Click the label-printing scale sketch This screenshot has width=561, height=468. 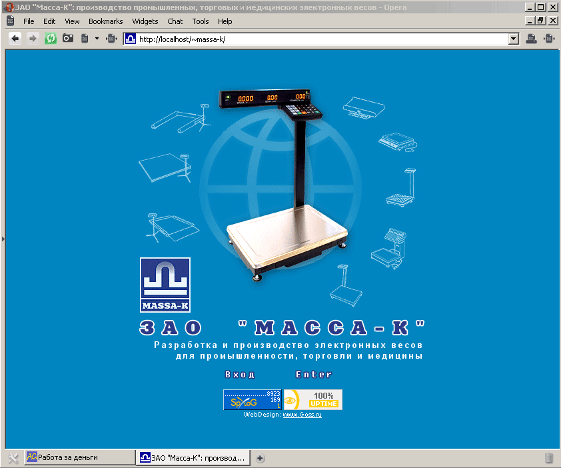pos(389,248)
